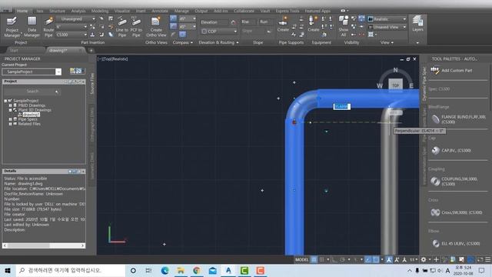Toggle object snap tracking in status bar
492x277 pixels.
pos(368,260)
